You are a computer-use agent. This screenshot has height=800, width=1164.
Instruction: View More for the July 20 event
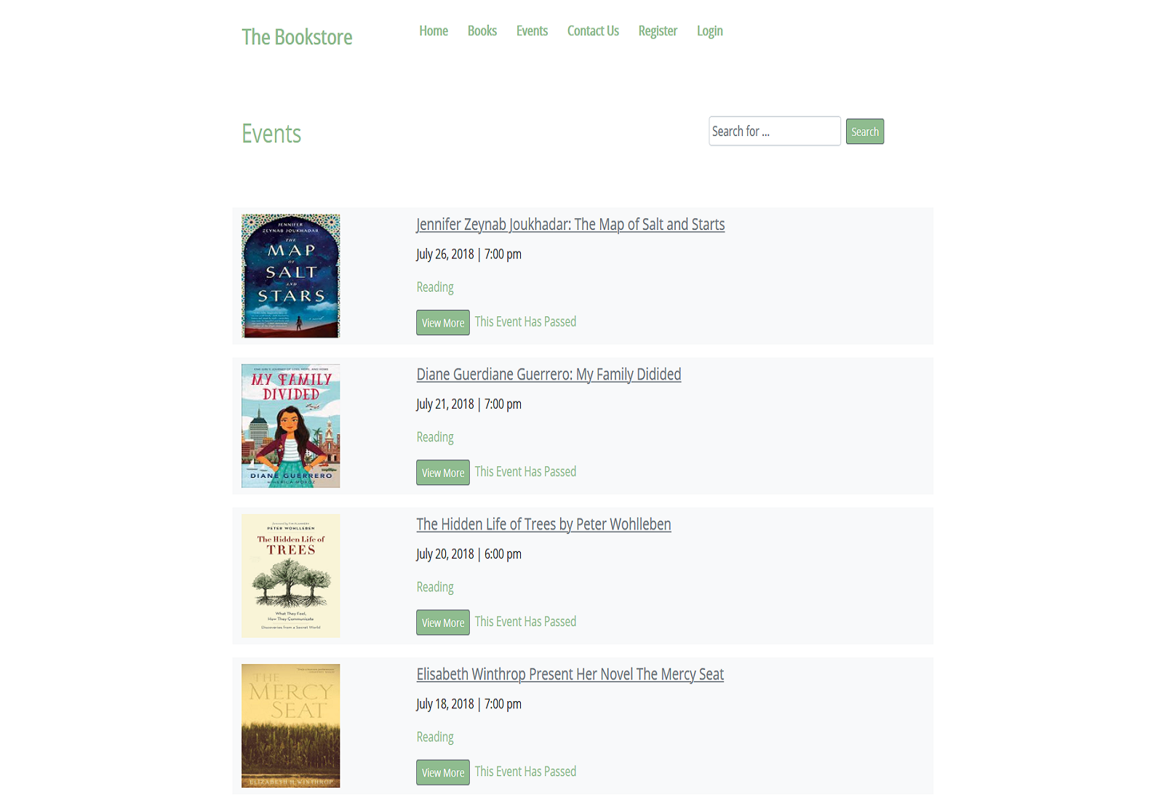(x=443, y=623)
